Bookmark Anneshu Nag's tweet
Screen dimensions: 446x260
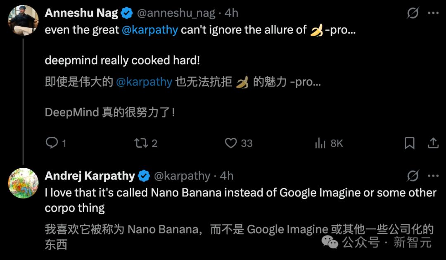[x=410, y=143]
